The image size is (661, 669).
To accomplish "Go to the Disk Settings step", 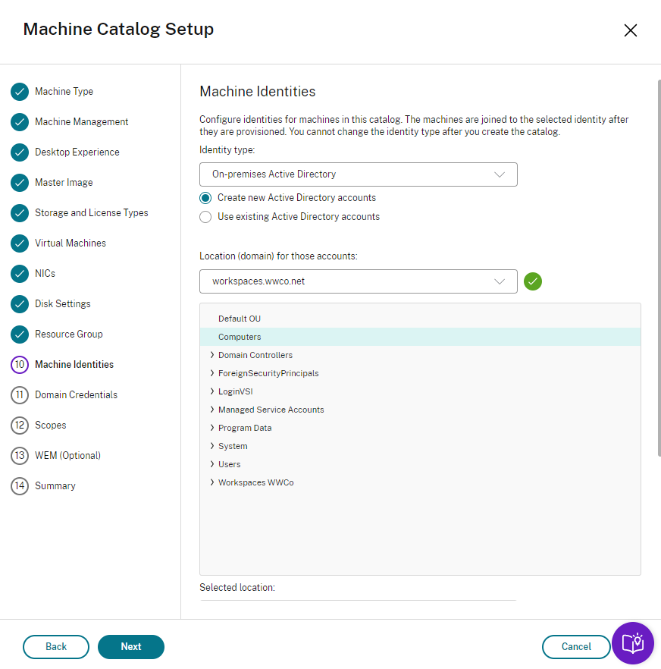I will [63, 304].
